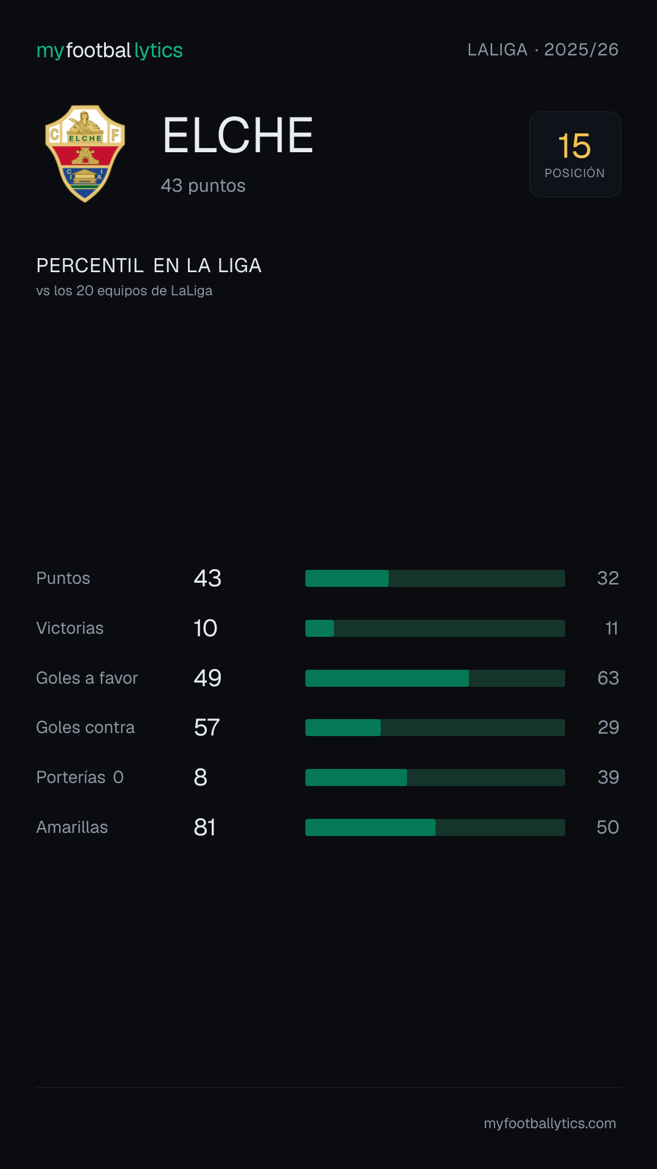
Task: Click the Puntos percentile bar
Action: 435,578
